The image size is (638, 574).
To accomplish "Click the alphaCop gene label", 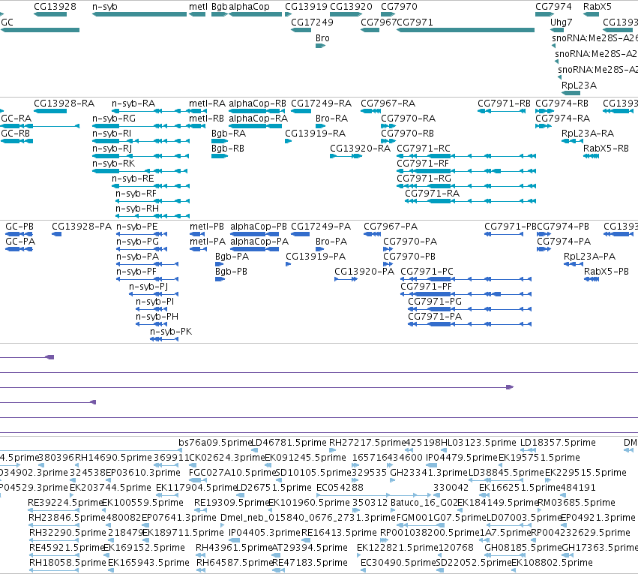I will pyautogui.click(x=250, y=7).
